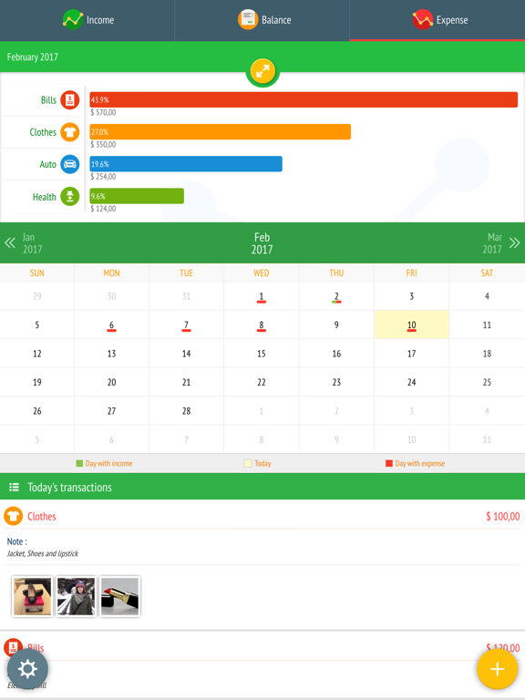The image size is (525, 700).
Task: Select February 14 on calendar
Action: pos(186,354)
